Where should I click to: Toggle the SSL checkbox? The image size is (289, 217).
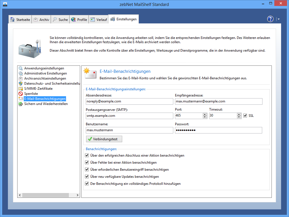[245, 116]
